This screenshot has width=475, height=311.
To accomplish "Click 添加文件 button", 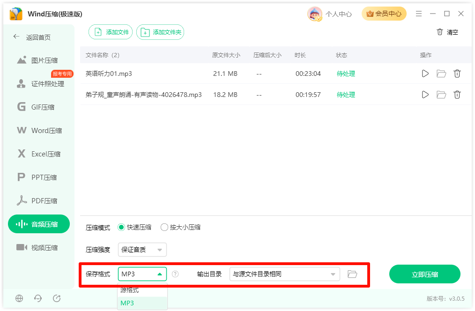I will [110, 32].
